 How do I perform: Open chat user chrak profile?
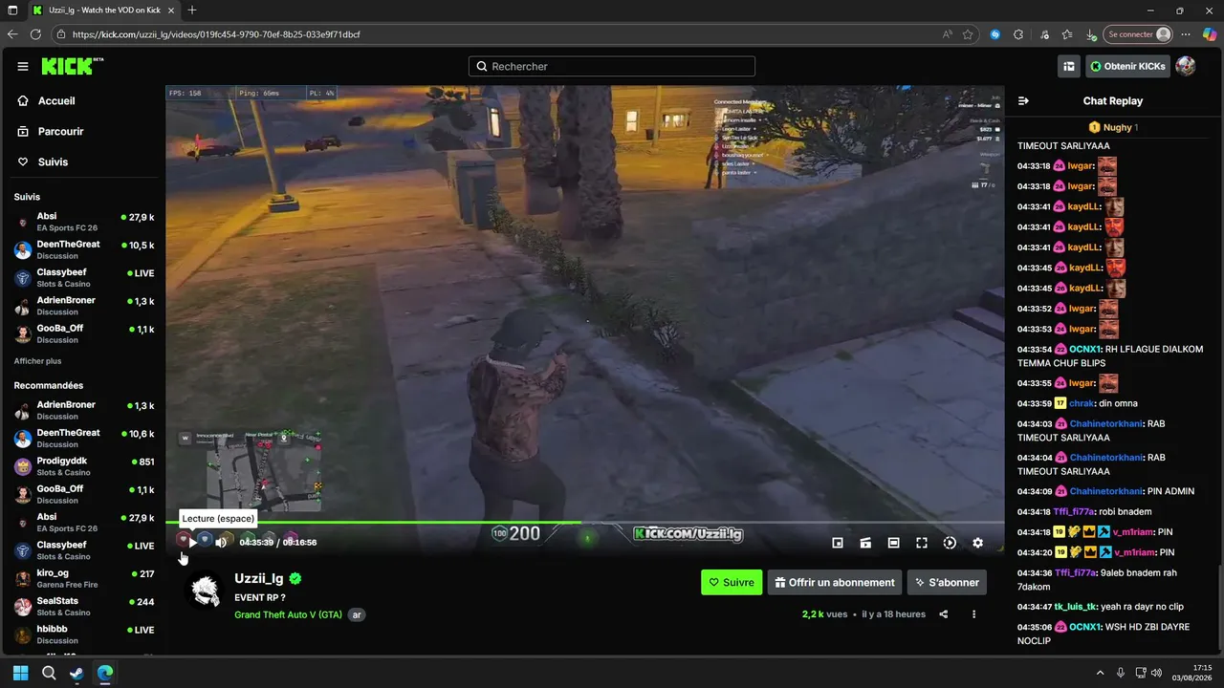coord(1082,403)
